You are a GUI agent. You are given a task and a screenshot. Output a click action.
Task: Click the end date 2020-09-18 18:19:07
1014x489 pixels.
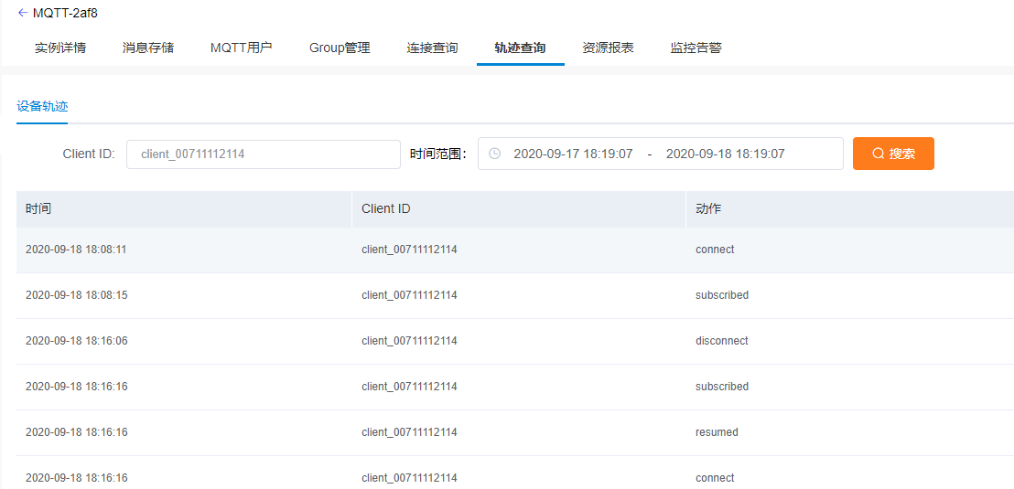point(725,154)
